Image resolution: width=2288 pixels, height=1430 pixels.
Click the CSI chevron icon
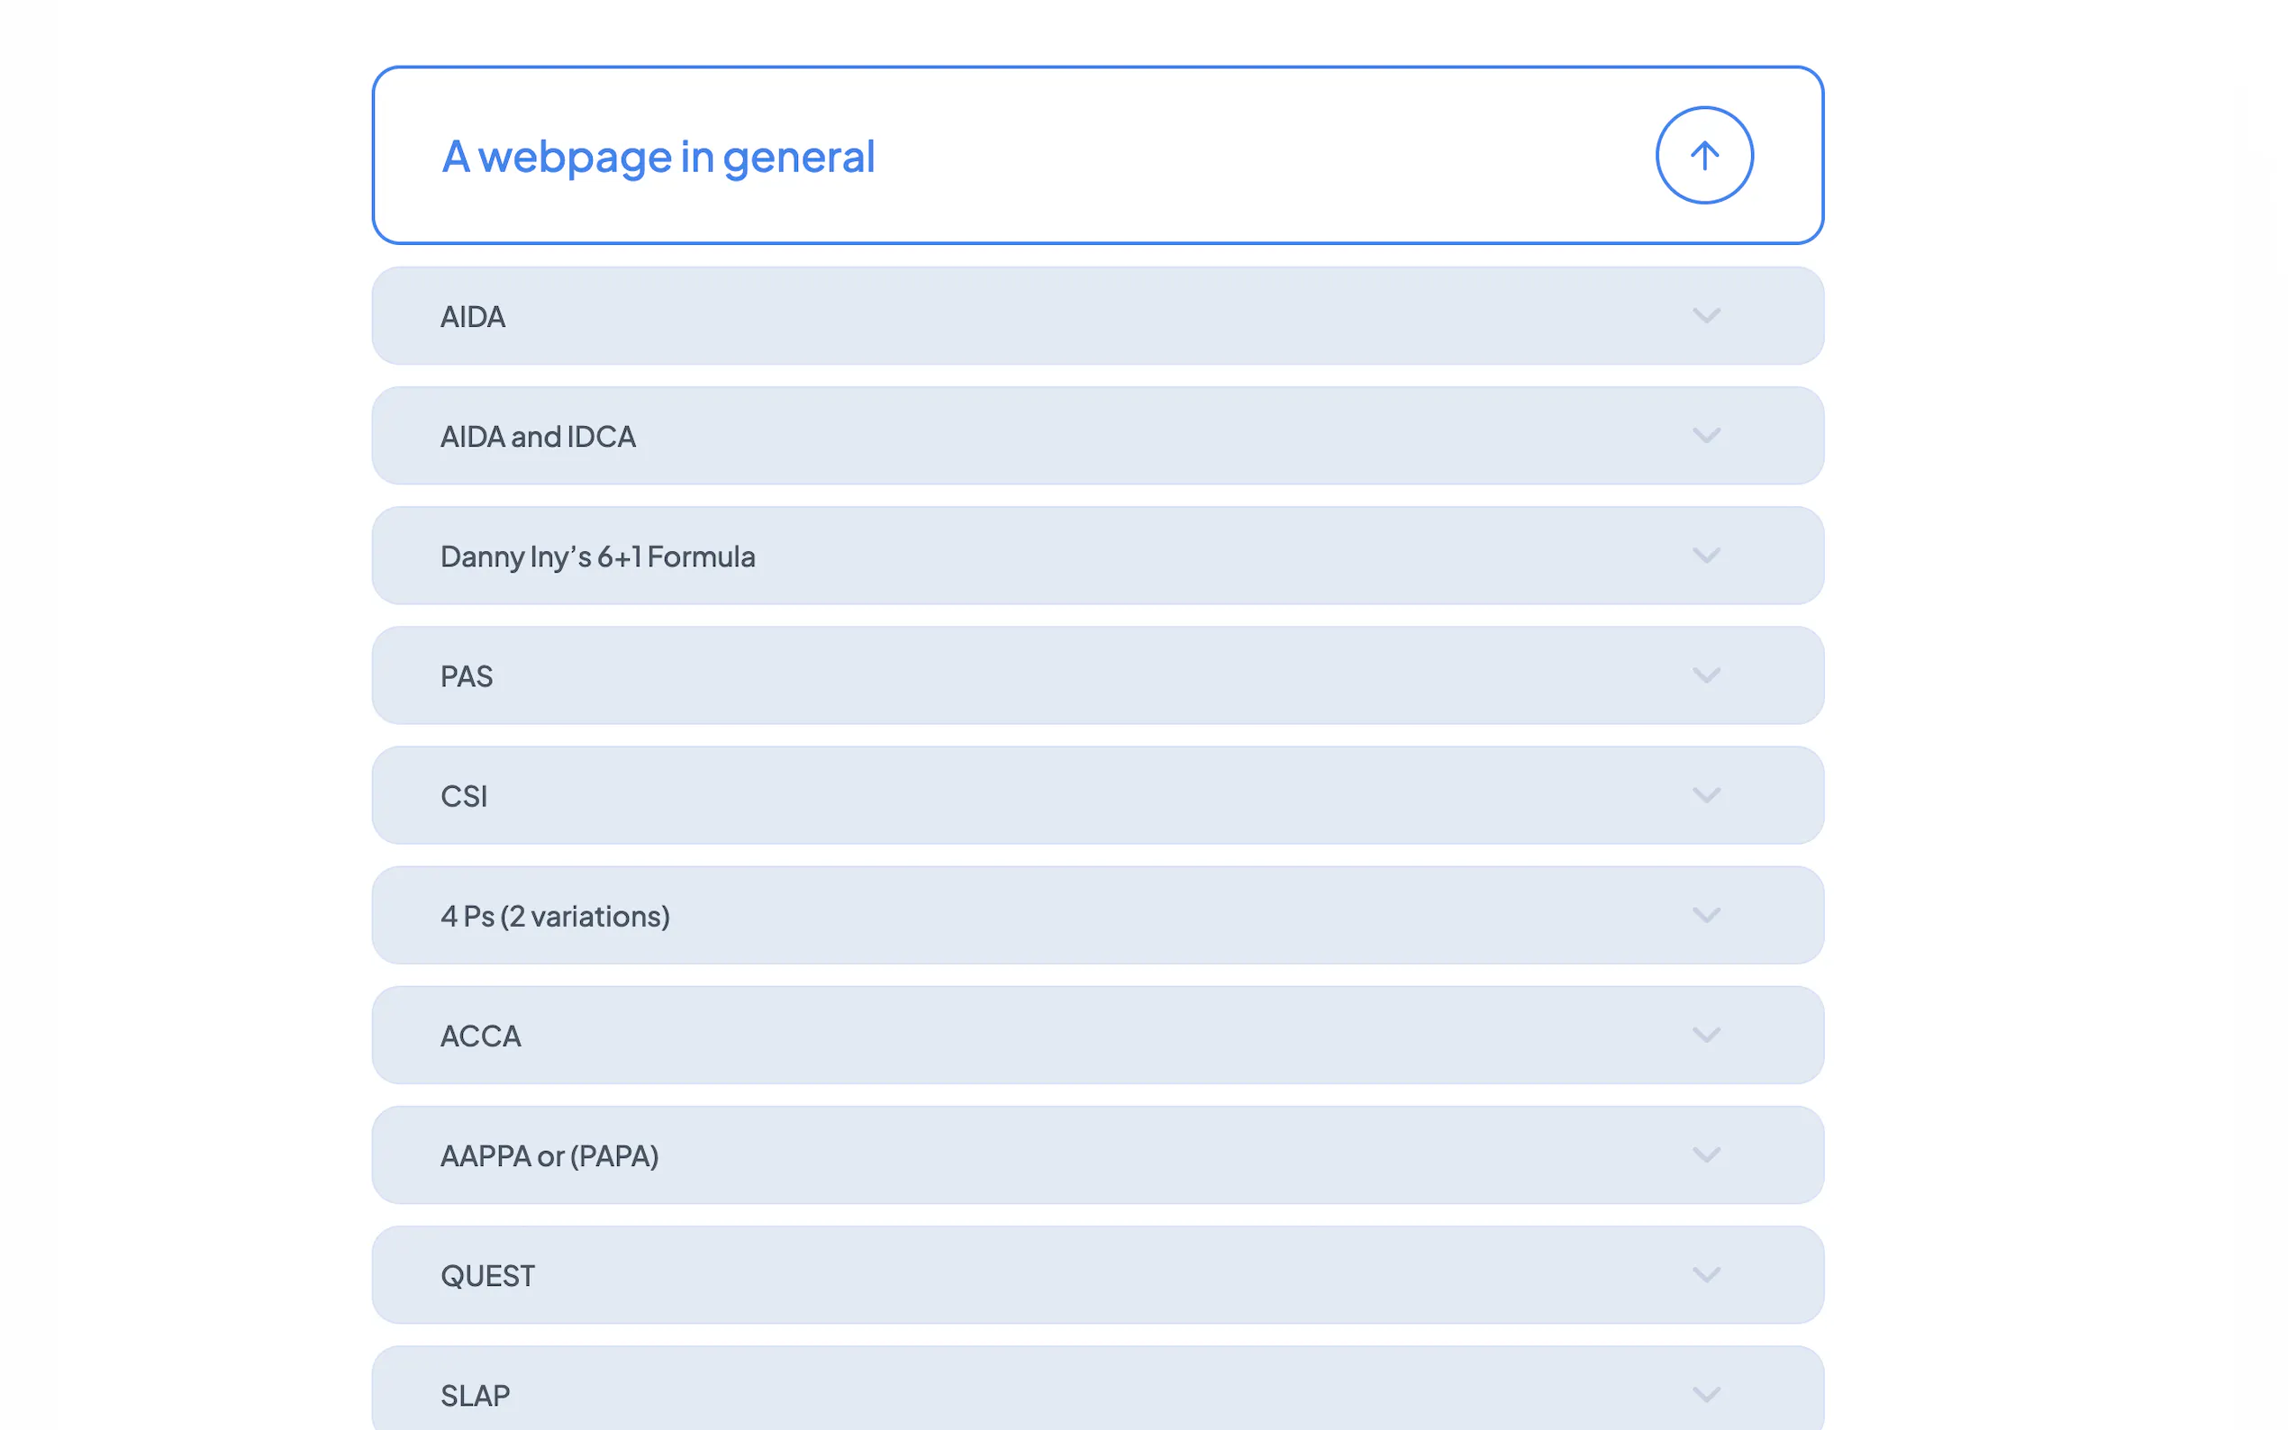coord(1705,795)
